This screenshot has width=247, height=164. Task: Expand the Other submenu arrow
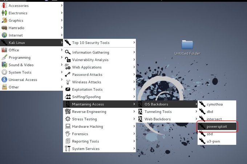point(62,87)
